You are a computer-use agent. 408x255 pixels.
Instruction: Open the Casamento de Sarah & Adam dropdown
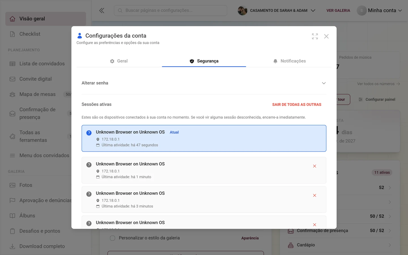[277, 10]
